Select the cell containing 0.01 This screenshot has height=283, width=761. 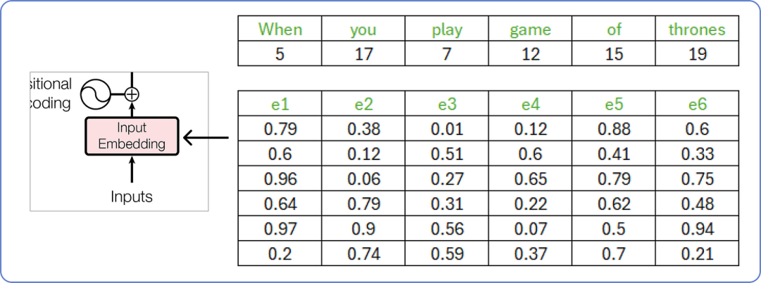(x=447, y=129)
